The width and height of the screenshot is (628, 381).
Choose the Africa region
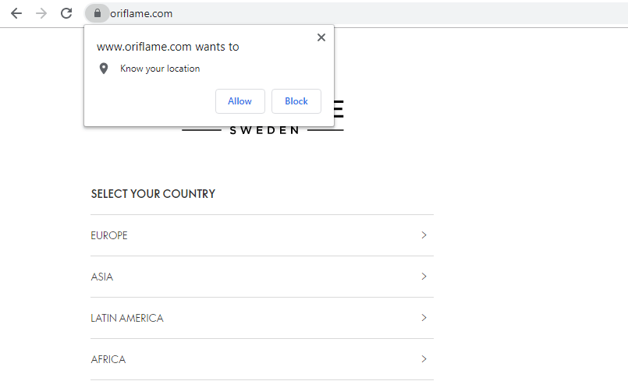click(108, 359)
